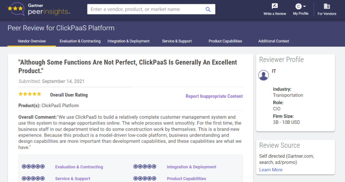
Task: Click the Evaluation & Contracting rating circles
Action: tap(33, 167)
